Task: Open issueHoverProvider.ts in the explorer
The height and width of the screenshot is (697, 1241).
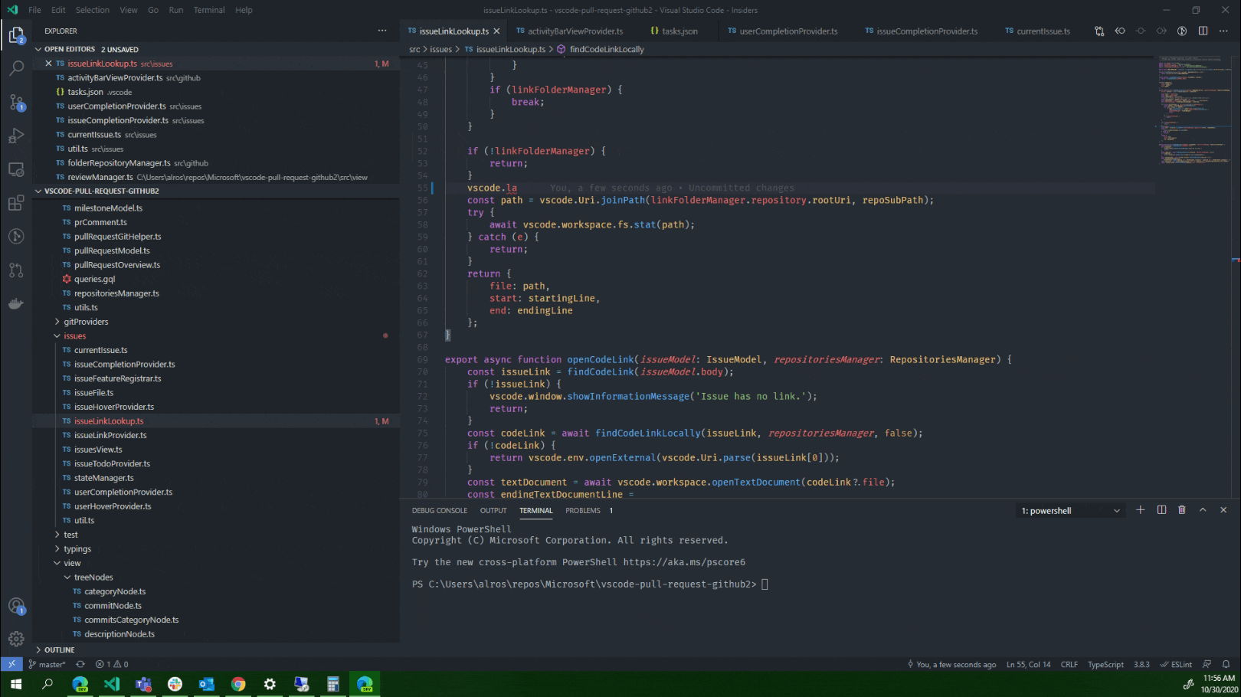Action: click(114, 407)
